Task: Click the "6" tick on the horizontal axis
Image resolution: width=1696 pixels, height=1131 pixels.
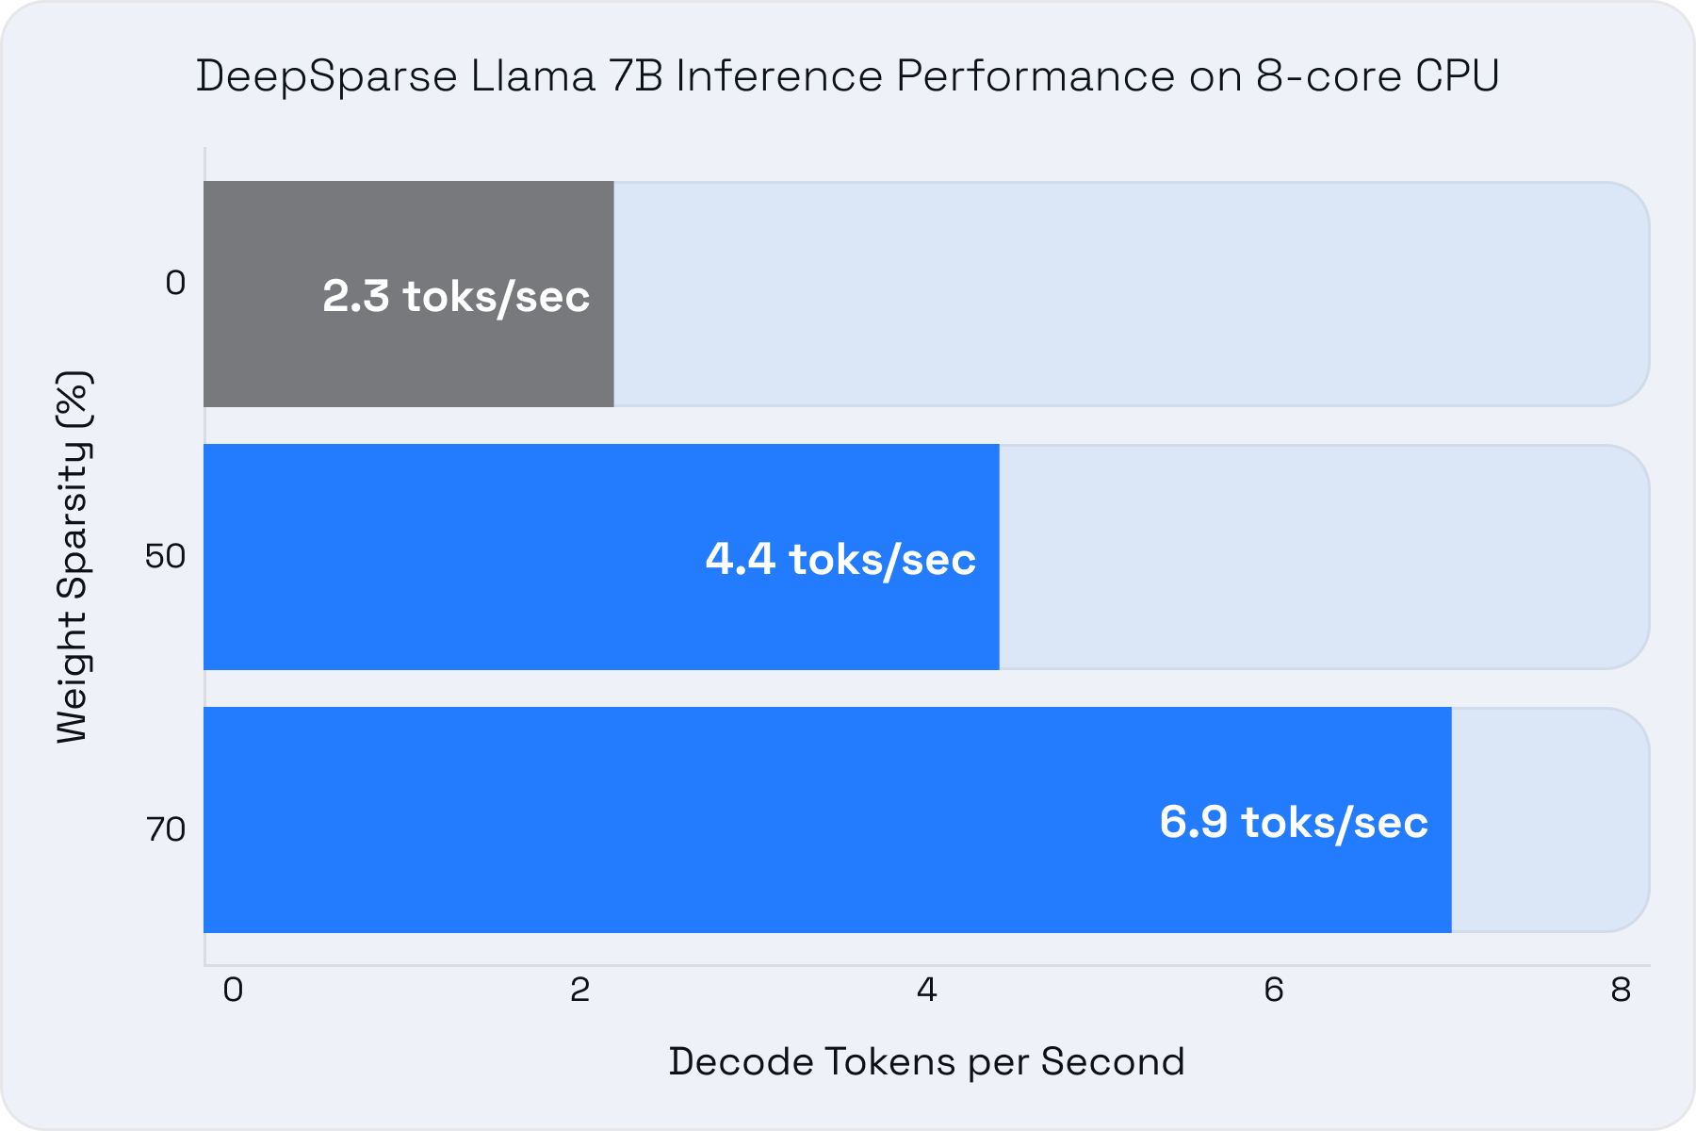Action: click(1274, 990)
